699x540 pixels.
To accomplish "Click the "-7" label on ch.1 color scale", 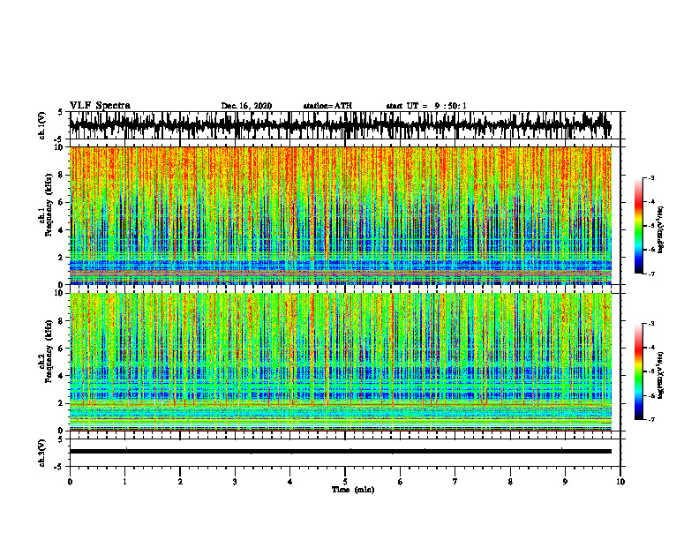I will [651, 274].
